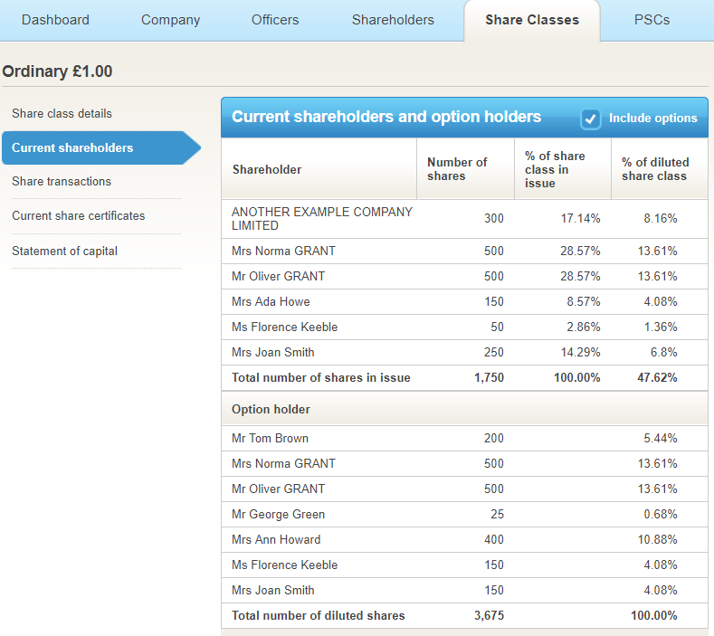The width and height of the screenshot is (714, 636).
Task: View Share transactions from sidebar
Action: (x=62, y=182)
